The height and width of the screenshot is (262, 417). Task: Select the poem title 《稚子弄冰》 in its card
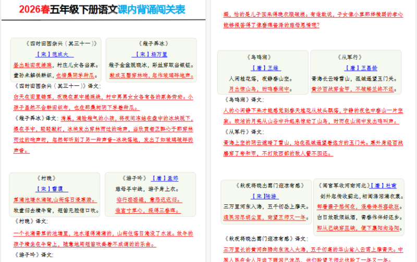click(x=153, y=44)
